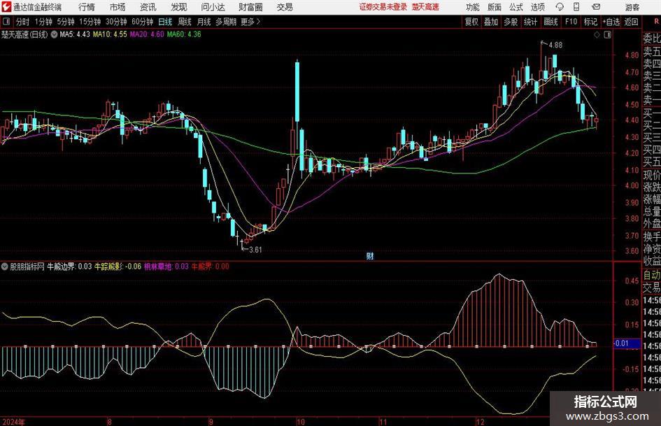Click the MA5: 4.43 label
661x426 pixels.
tap(75, 34)
